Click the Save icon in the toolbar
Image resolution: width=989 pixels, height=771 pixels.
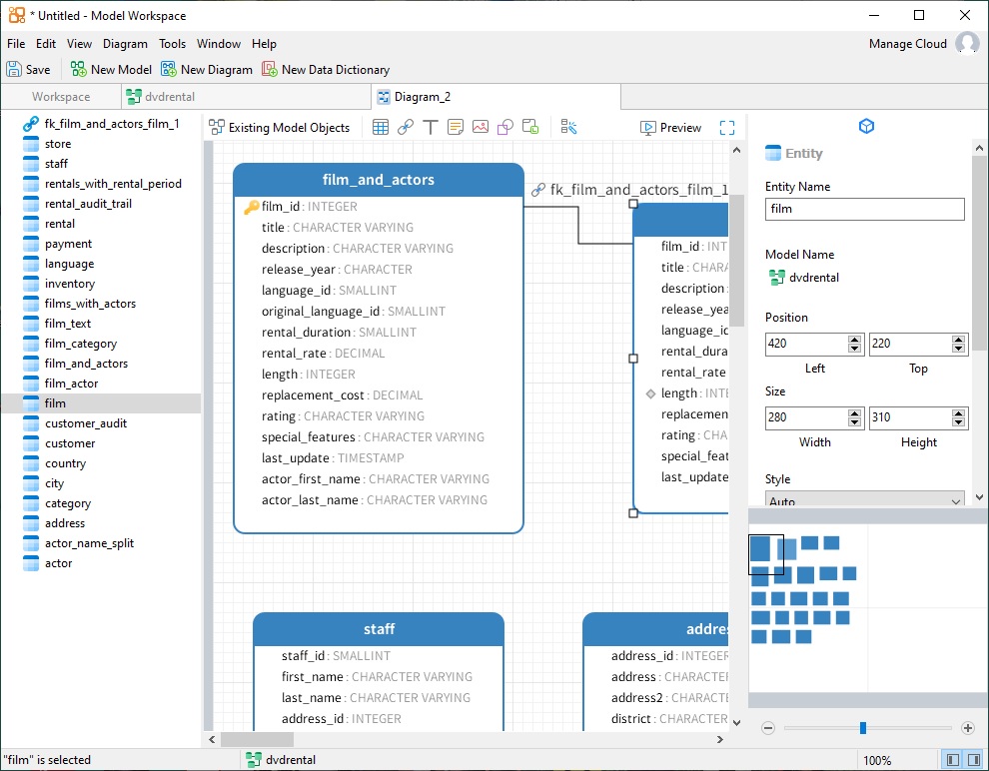28,69
